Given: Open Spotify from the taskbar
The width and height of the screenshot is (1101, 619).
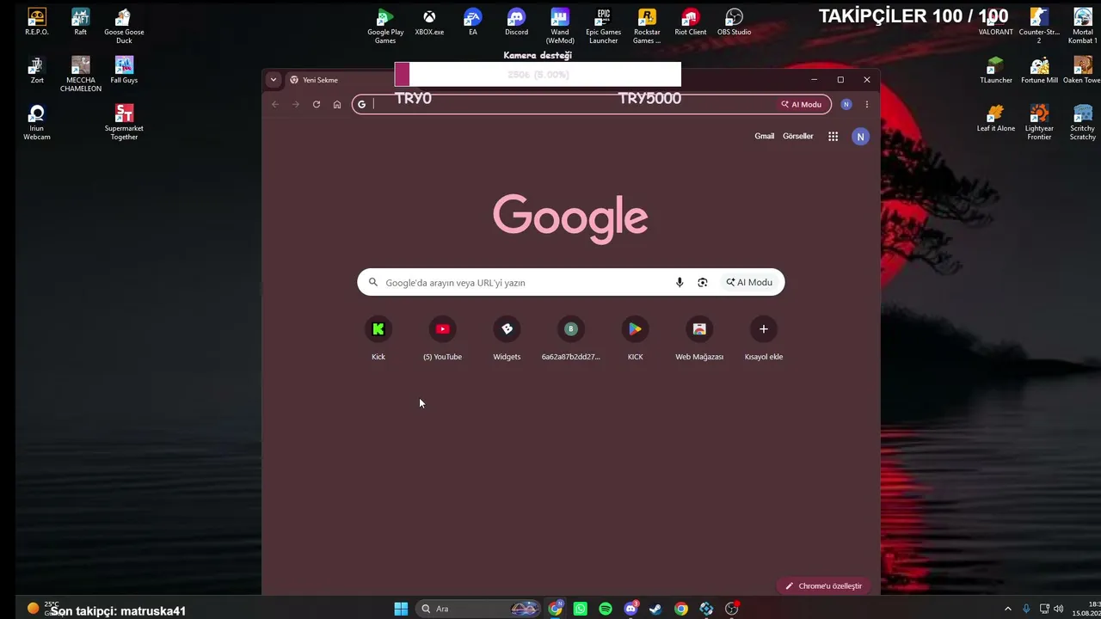Looking at the screenshot, I should pos(606,609).
